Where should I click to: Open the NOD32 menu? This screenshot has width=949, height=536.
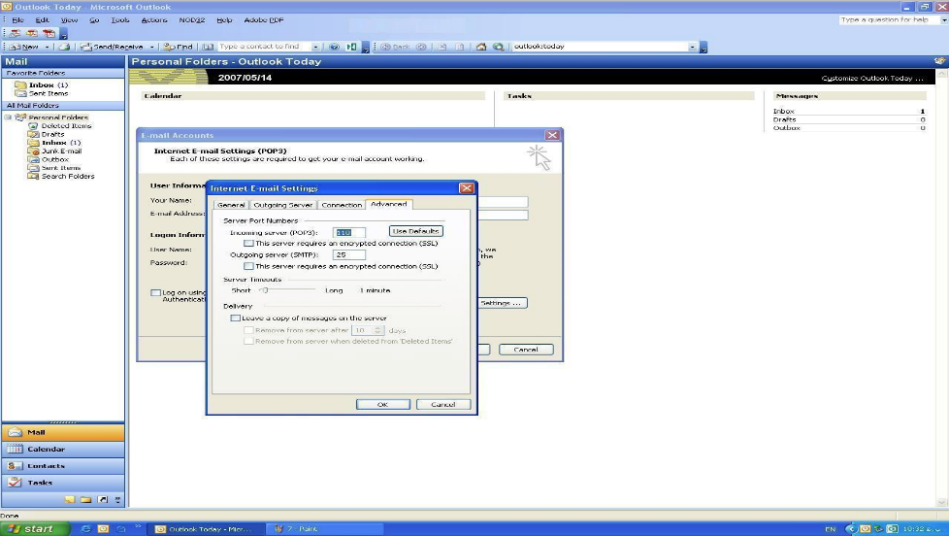tap(192, 20)
